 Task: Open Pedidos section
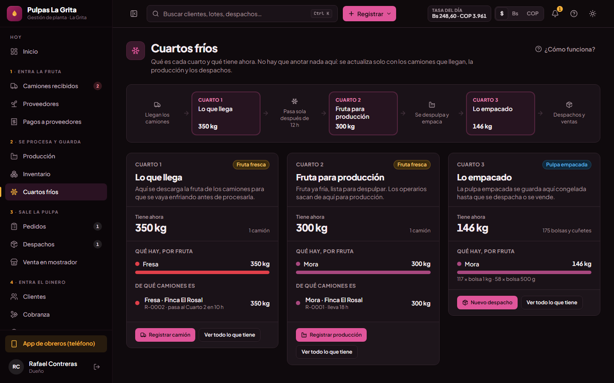[x=56, y=226]
